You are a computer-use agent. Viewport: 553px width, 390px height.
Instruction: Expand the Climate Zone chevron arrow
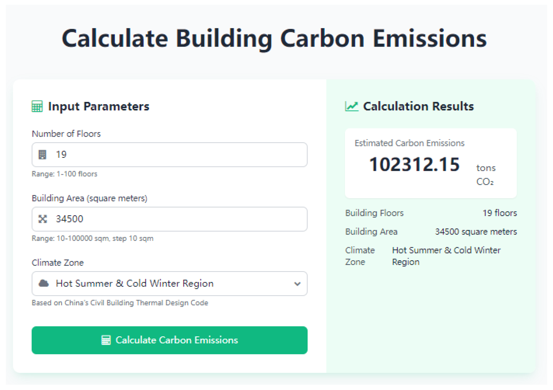[297, 284]
